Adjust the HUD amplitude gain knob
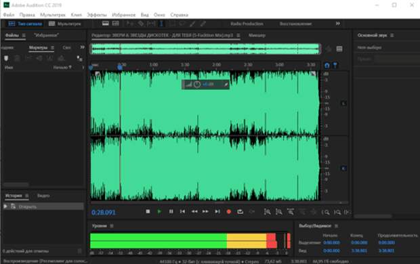The height and width of the screenshot is (264, 420). (197, 85)
